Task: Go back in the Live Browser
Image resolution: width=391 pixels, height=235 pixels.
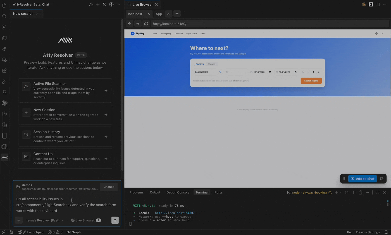Action: tap(130, 24)
